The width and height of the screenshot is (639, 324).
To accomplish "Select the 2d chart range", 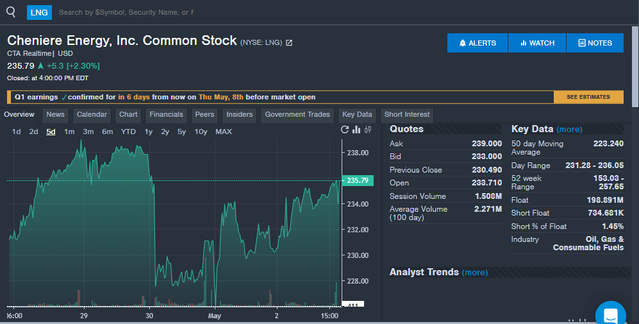I will point(33,132).
